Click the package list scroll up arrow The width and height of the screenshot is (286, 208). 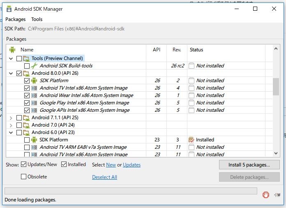tap(276, 49)
